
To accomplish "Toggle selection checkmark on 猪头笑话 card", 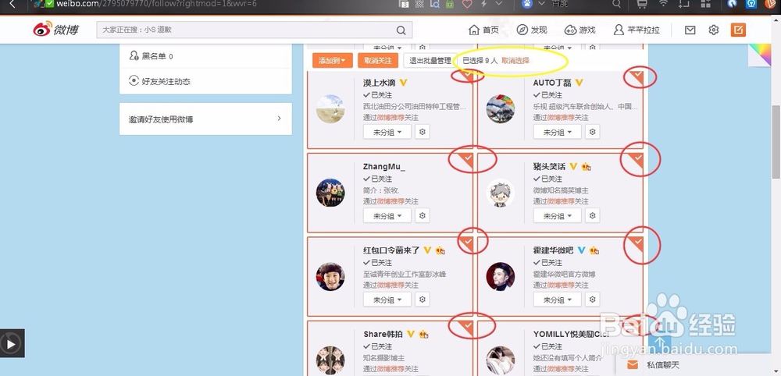I will pyautogui.click(x=637, y=159).
